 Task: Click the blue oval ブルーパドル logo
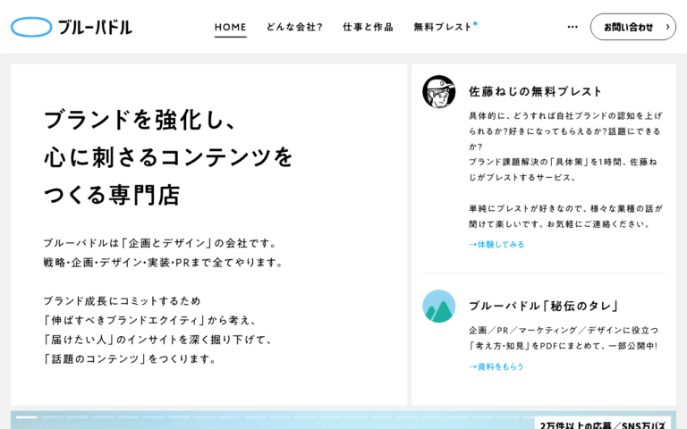coord(31,27)
